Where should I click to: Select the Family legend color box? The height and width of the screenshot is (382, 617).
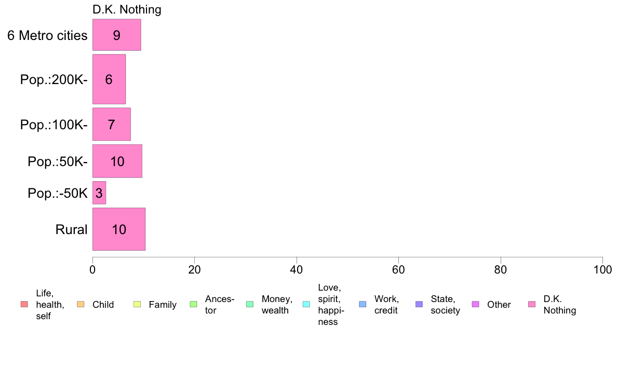pyautogui.click(x=137, y=304)
